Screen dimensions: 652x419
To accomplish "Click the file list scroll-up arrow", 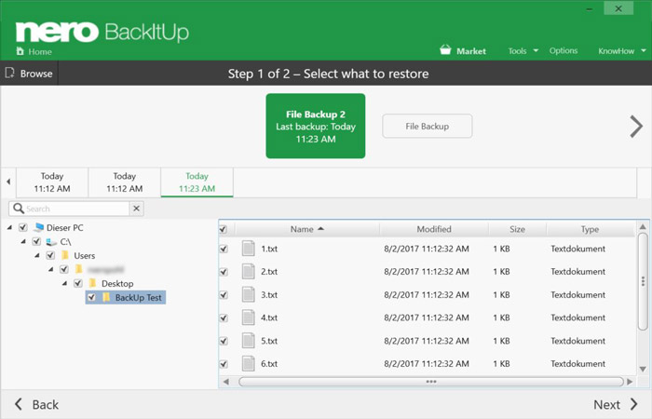I will 643,227.
